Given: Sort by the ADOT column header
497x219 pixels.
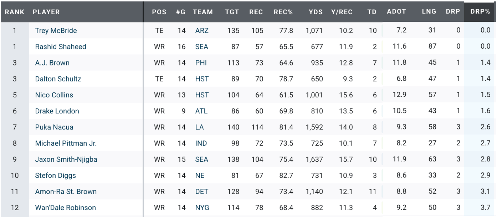Looking at the screenshot, I should click(x=396, y=11).
